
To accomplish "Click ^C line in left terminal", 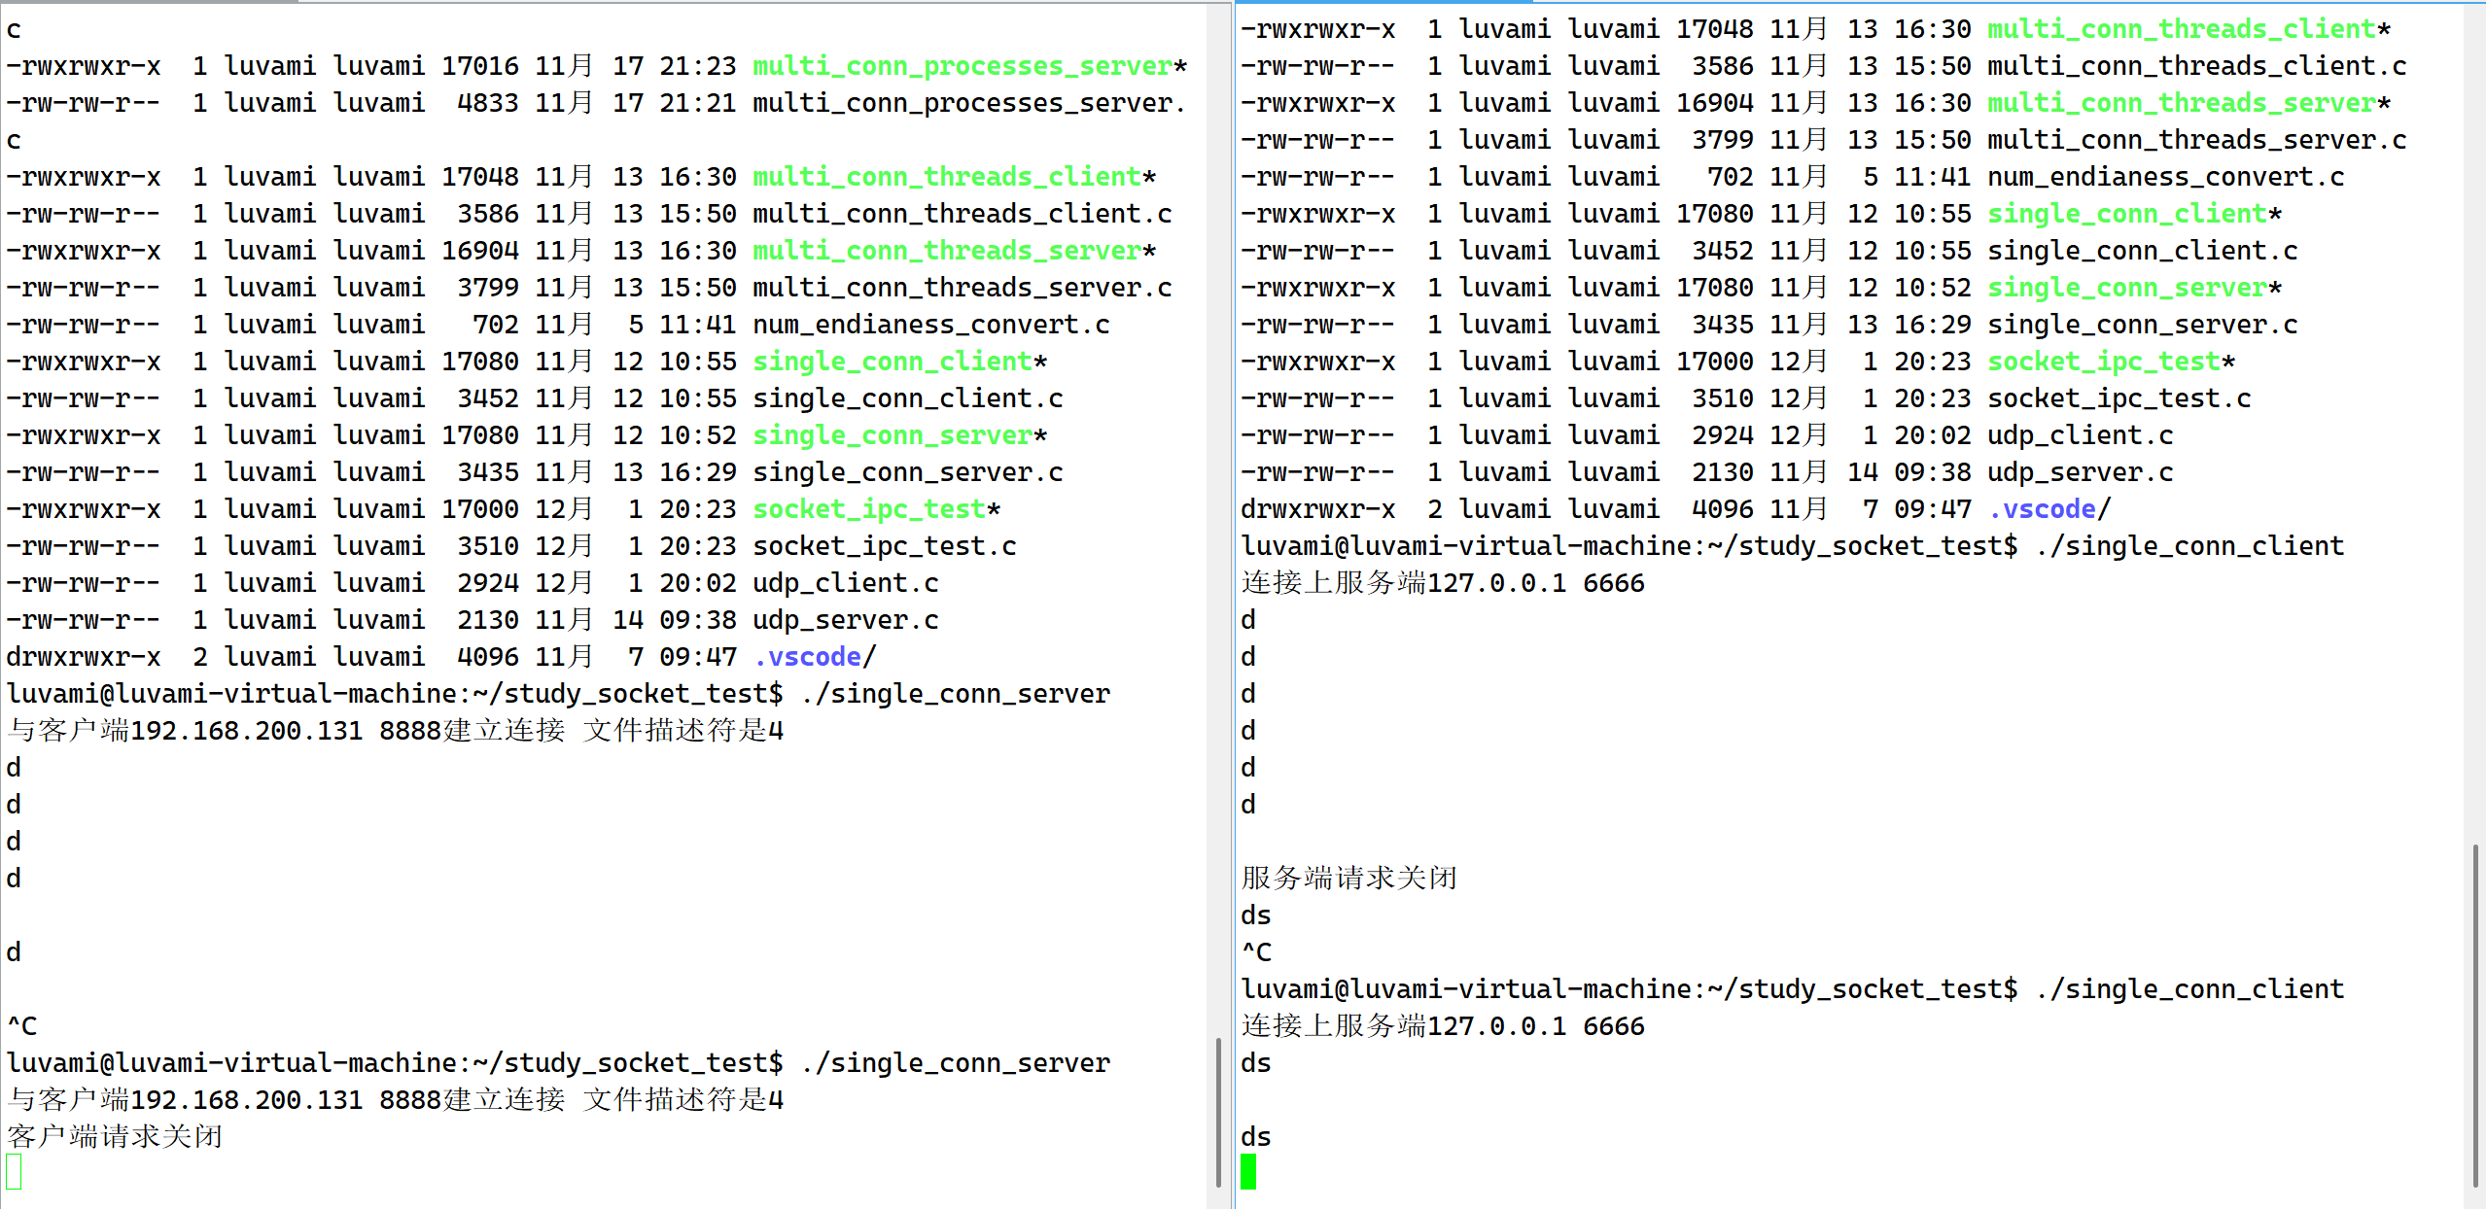I will 22,1026.
